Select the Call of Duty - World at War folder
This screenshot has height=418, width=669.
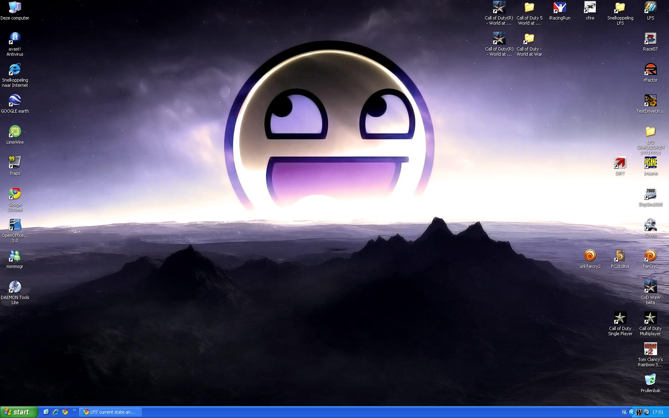[x=529, y=44]
